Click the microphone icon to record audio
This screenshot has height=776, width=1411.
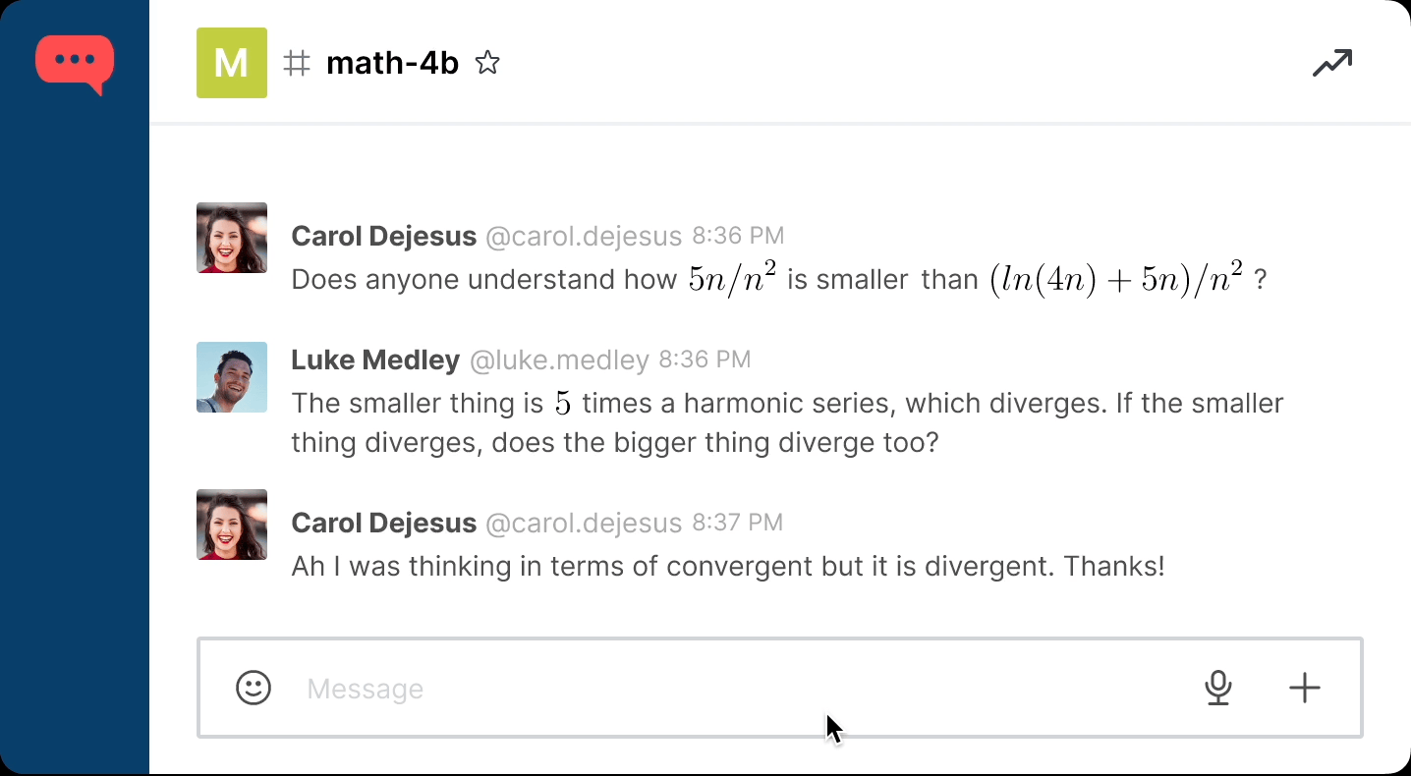tap(1218, 688)
